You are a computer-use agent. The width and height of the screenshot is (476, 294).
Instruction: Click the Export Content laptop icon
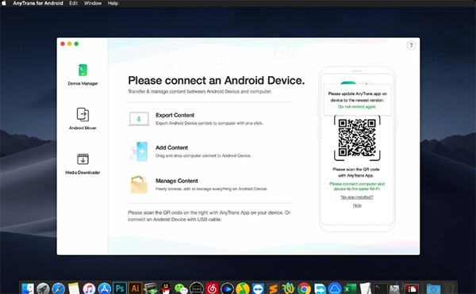(x=139, y=119)
